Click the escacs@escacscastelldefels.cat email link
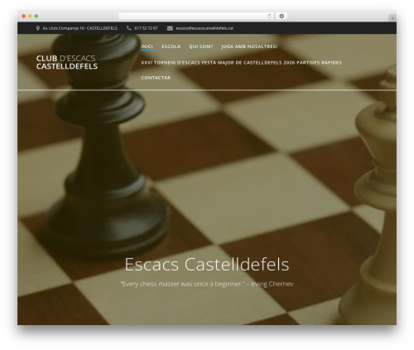The width and height of the screenshot is (414, 350). click(205, 28)
